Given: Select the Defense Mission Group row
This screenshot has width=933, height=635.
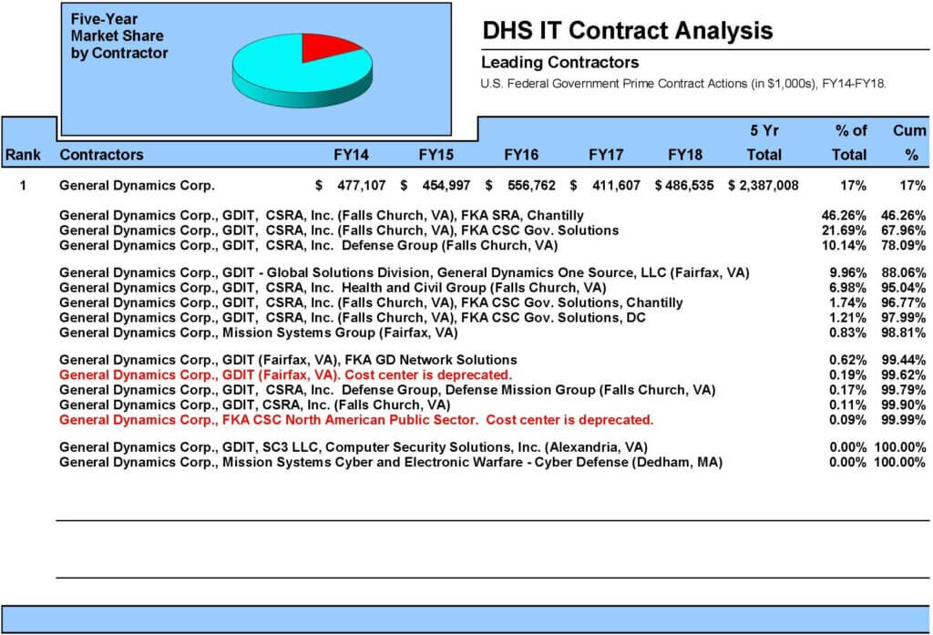Looking at the screenshot, I should click(x=387, y=390).
